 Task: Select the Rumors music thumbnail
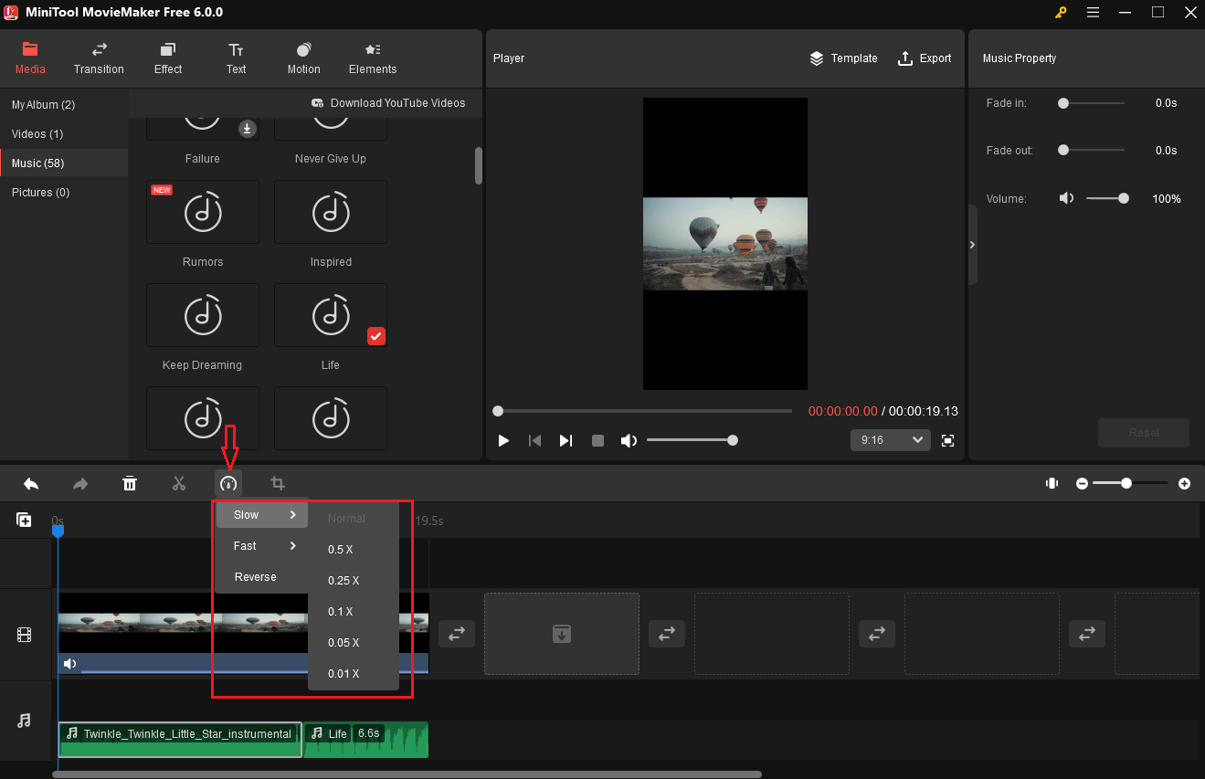click(203, 212)
